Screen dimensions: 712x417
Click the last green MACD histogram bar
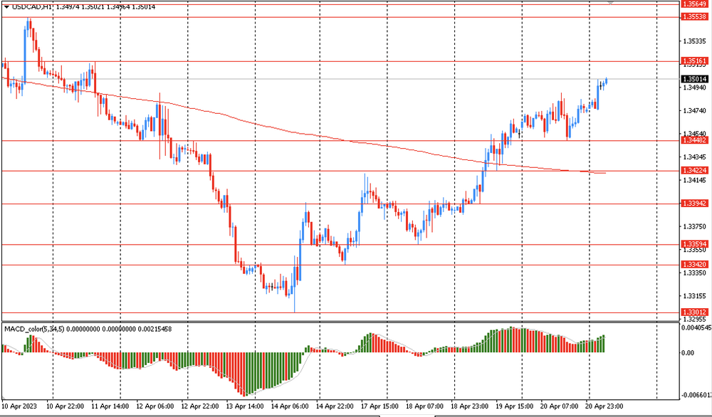click(x=603, y=343)
